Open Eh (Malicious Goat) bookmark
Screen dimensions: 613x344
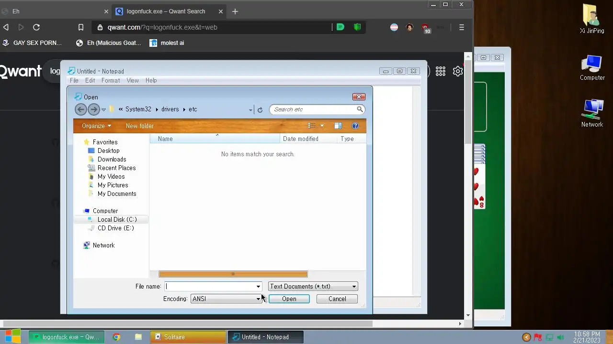[109, 43]
